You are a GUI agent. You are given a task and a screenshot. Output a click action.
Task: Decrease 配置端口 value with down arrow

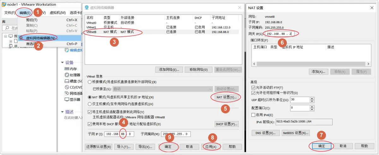click(x=312, y=109)
